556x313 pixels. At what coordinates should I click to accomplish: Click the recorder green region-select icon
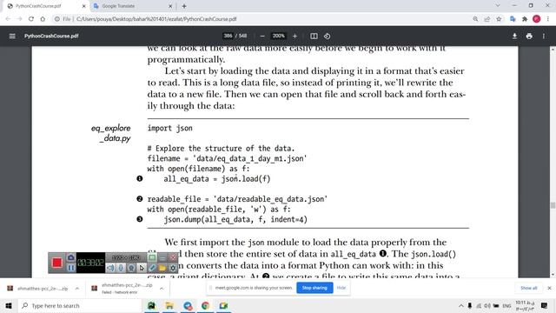coord(152,257)
